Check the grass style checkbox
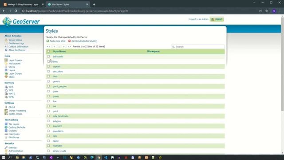284x160 pixels. pos(48,91)
